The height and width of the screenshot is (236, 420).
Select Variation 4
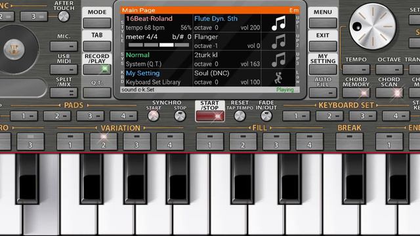pos(170,142)
